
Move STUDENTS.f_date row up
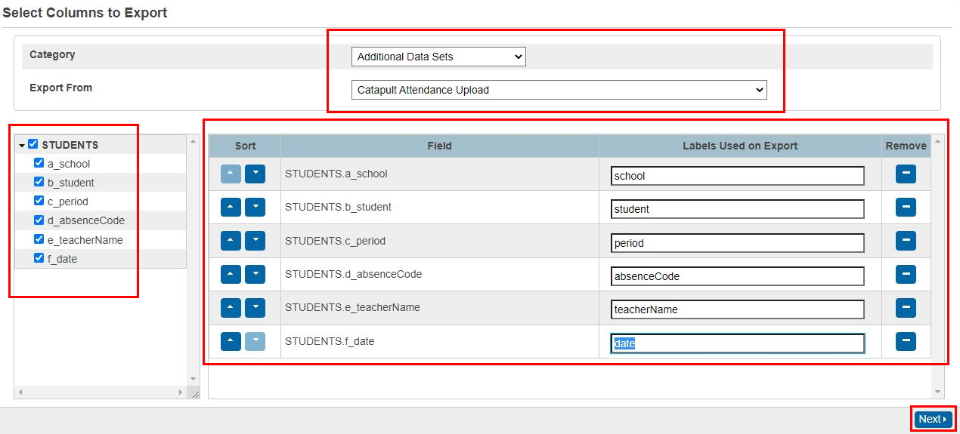[231, 342]
